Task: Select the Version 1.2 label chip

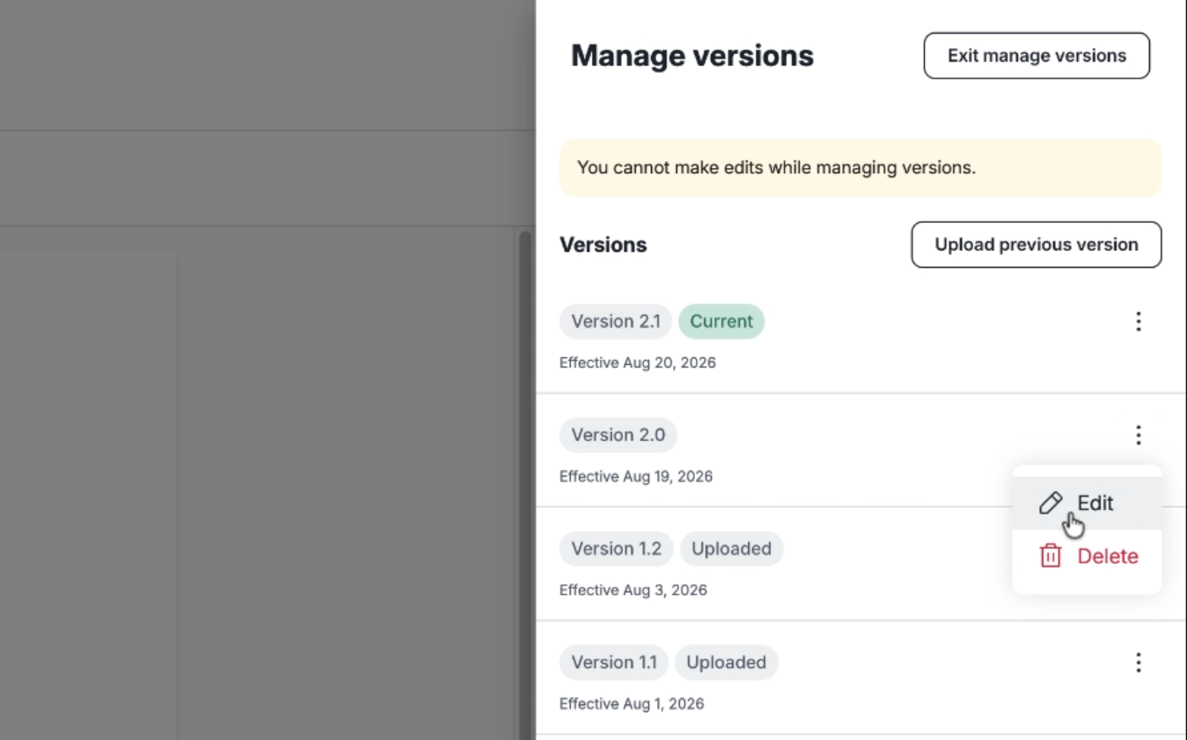Action: pos(616,549)
